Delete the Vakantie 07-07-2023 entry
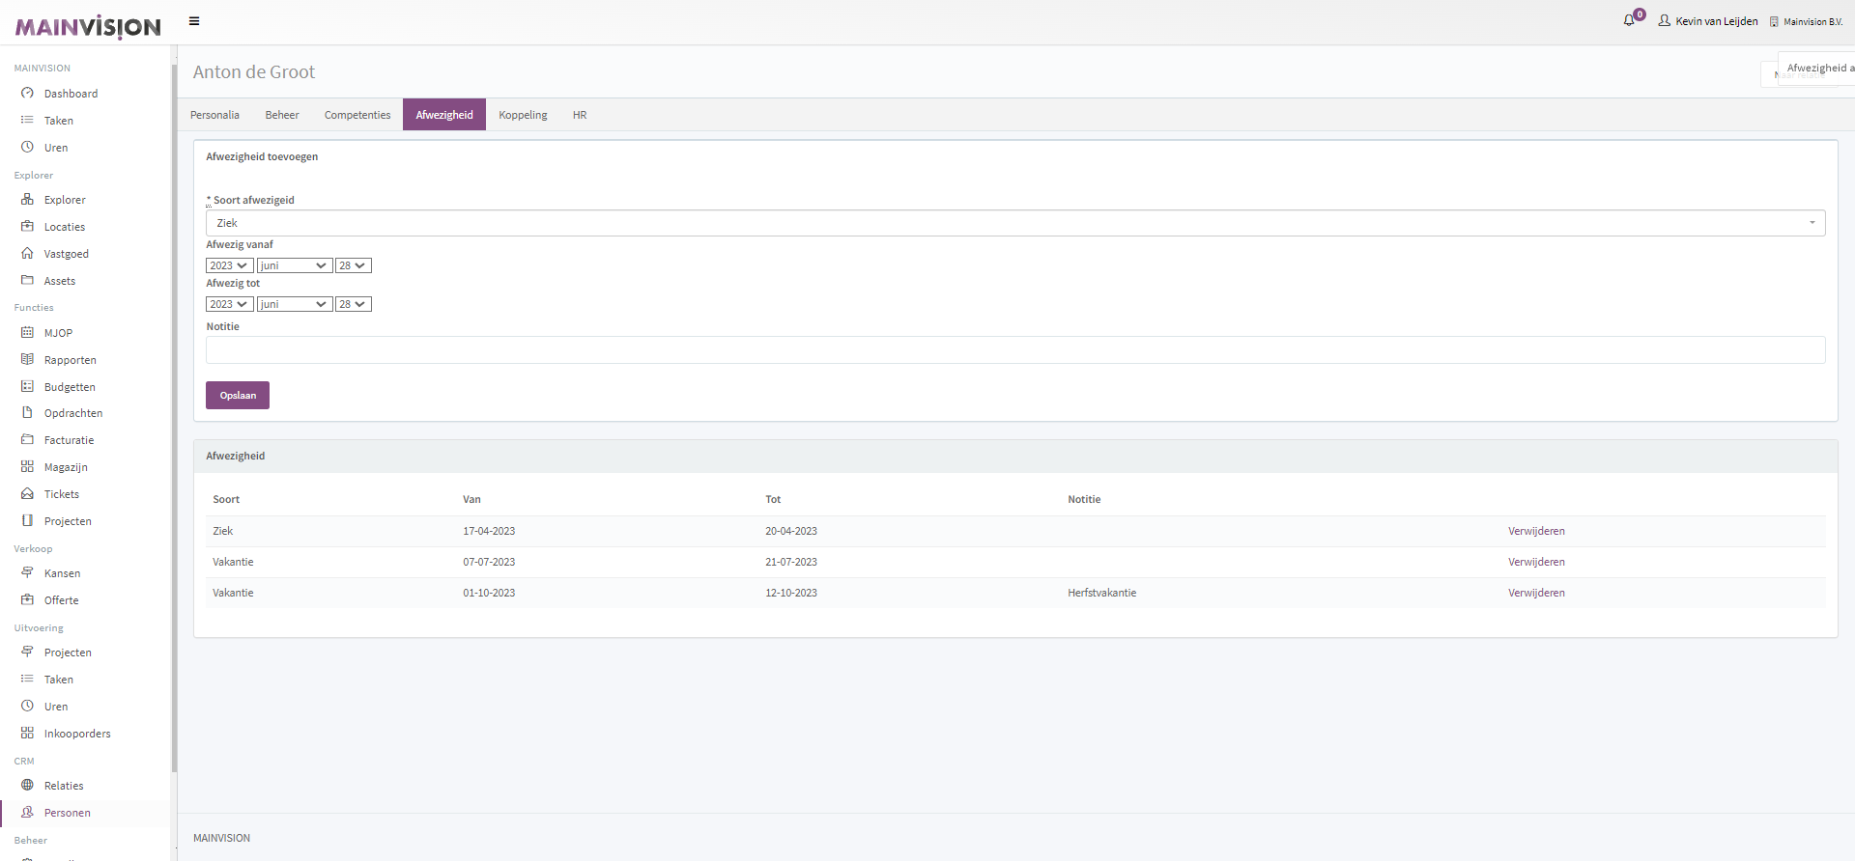 [1536, 562]
